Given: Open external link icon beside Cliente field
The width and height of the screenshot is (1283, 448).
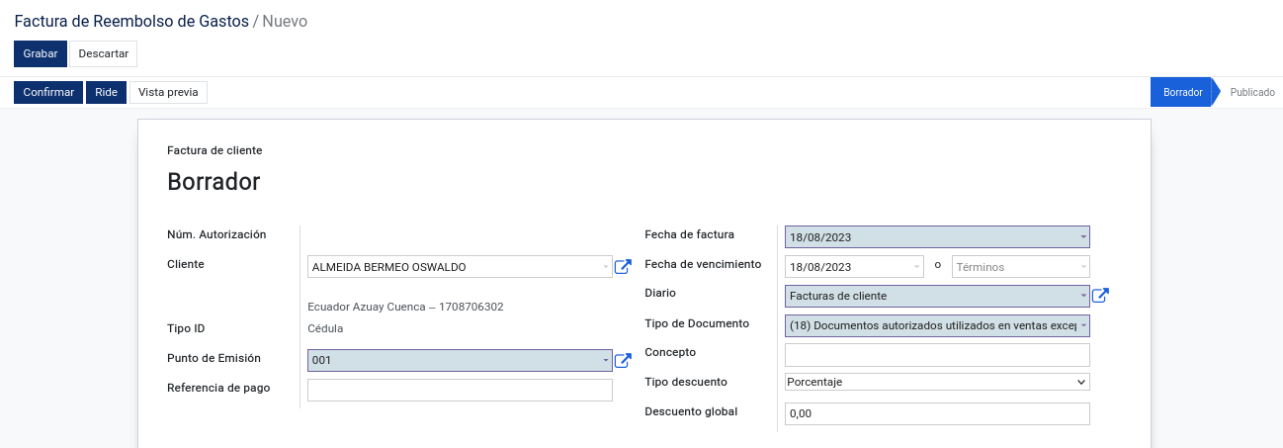Looking at the screenshot, I should click(623, 267).
